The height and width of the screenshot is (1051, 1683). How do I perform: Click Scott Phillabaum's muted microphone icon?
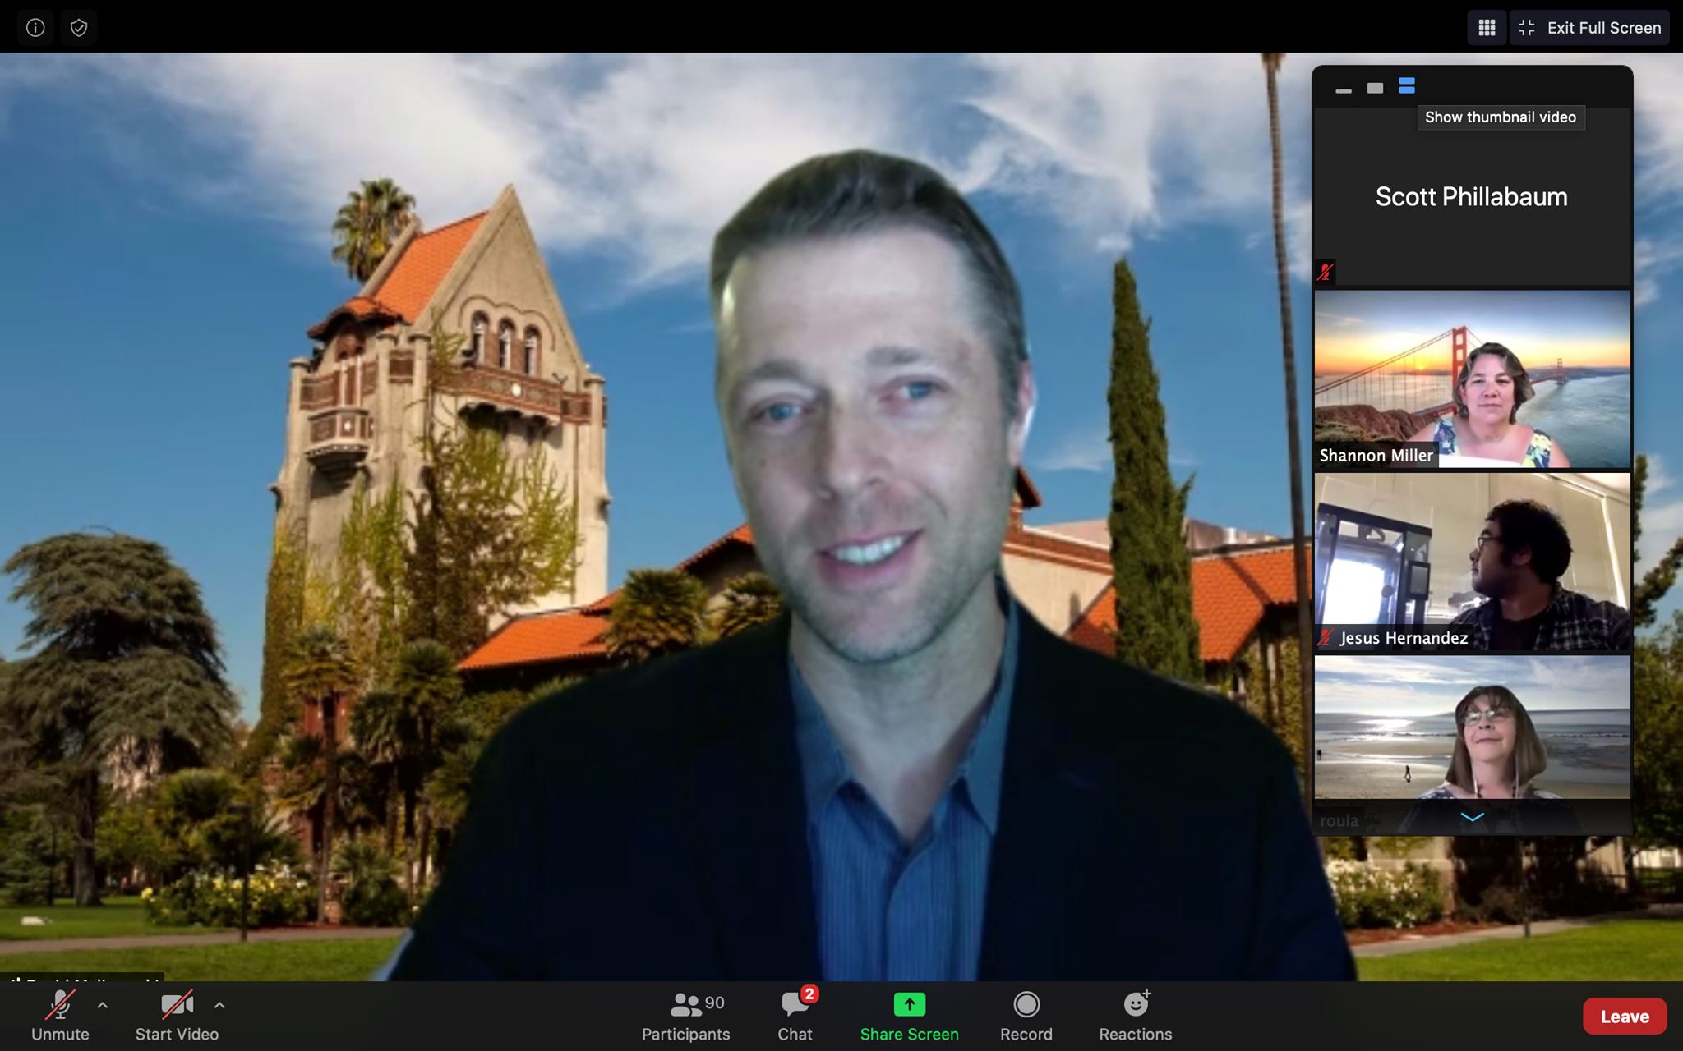[1325, 273]
